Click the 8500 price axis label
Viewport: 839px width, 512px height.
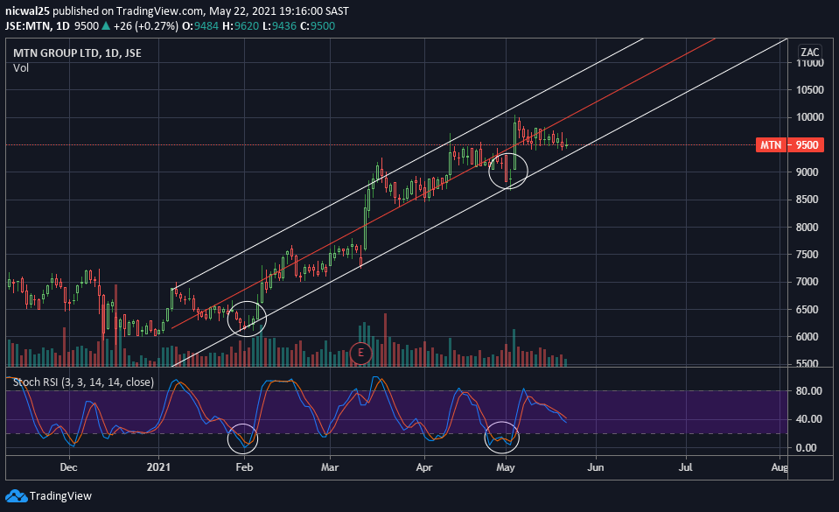pyautogui.click(x=807, y=200)
